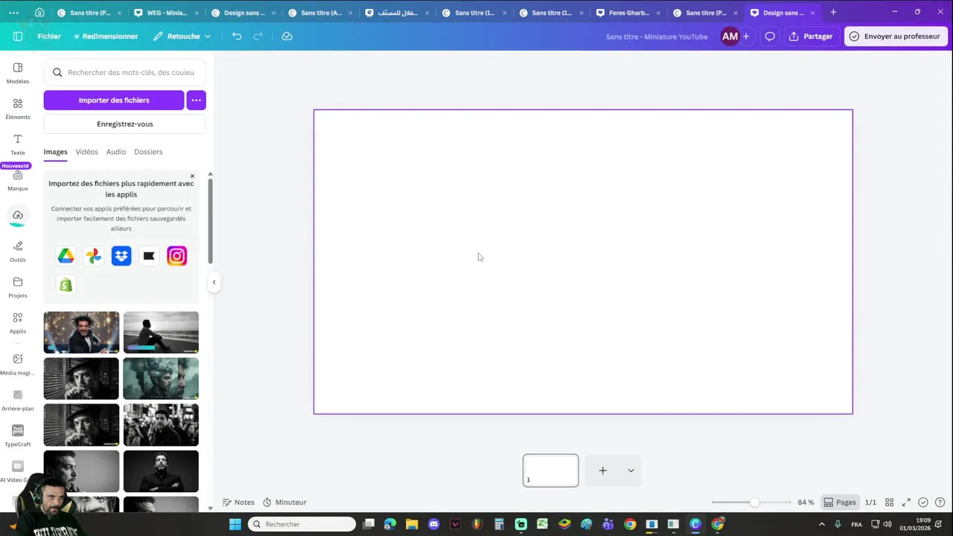Toggle the sidebar menu icon beside Fichier
Viewport: 953px width, 536px height.
pos(18,36)
